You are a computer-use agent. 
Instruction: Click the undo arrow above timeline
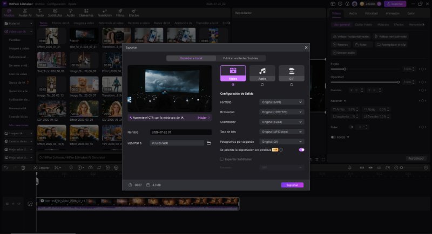click(x=6, y=168)
